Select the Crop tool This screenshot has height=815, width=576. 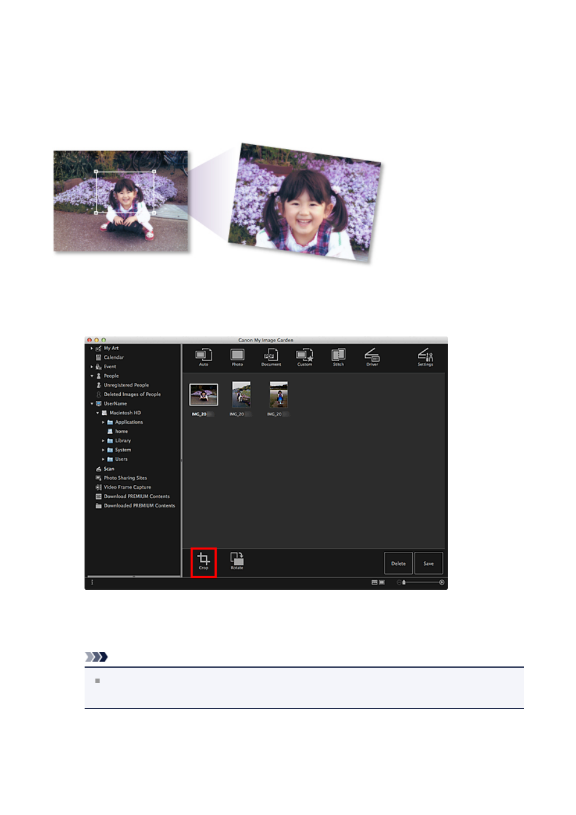[203, 562]
